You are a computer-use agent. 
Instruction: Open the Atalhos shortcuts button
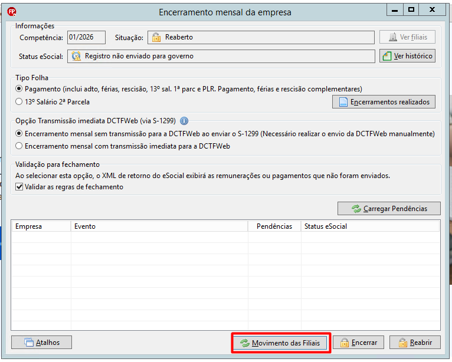[41, 343]
